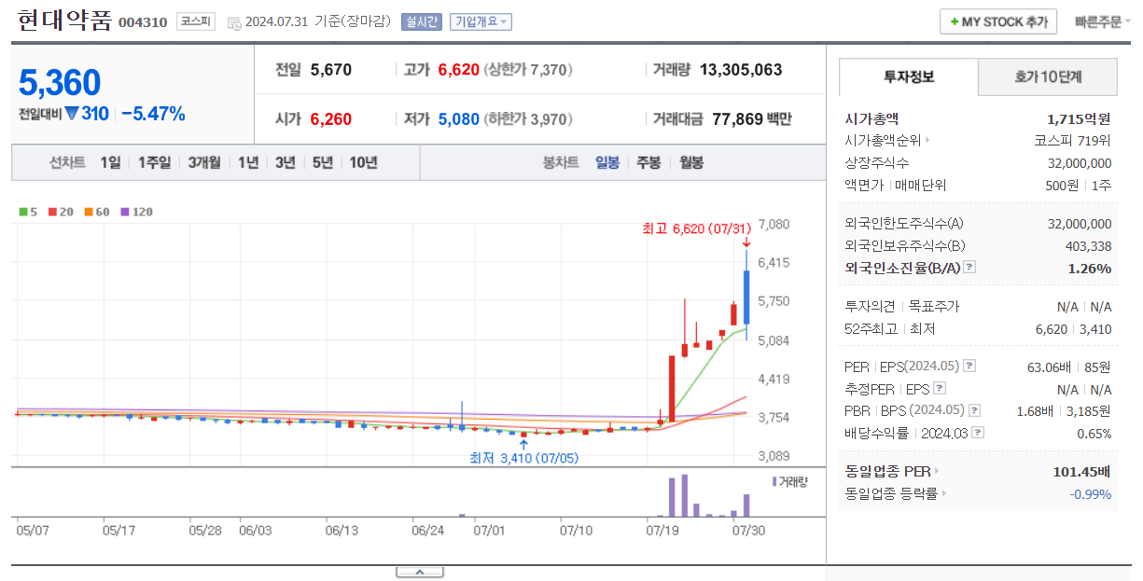Screen dimensions: 1143x581
Task: Click the 최고 6,620 (07/31) chart marker
Action: pyautogui.click(x=697, y=228)
